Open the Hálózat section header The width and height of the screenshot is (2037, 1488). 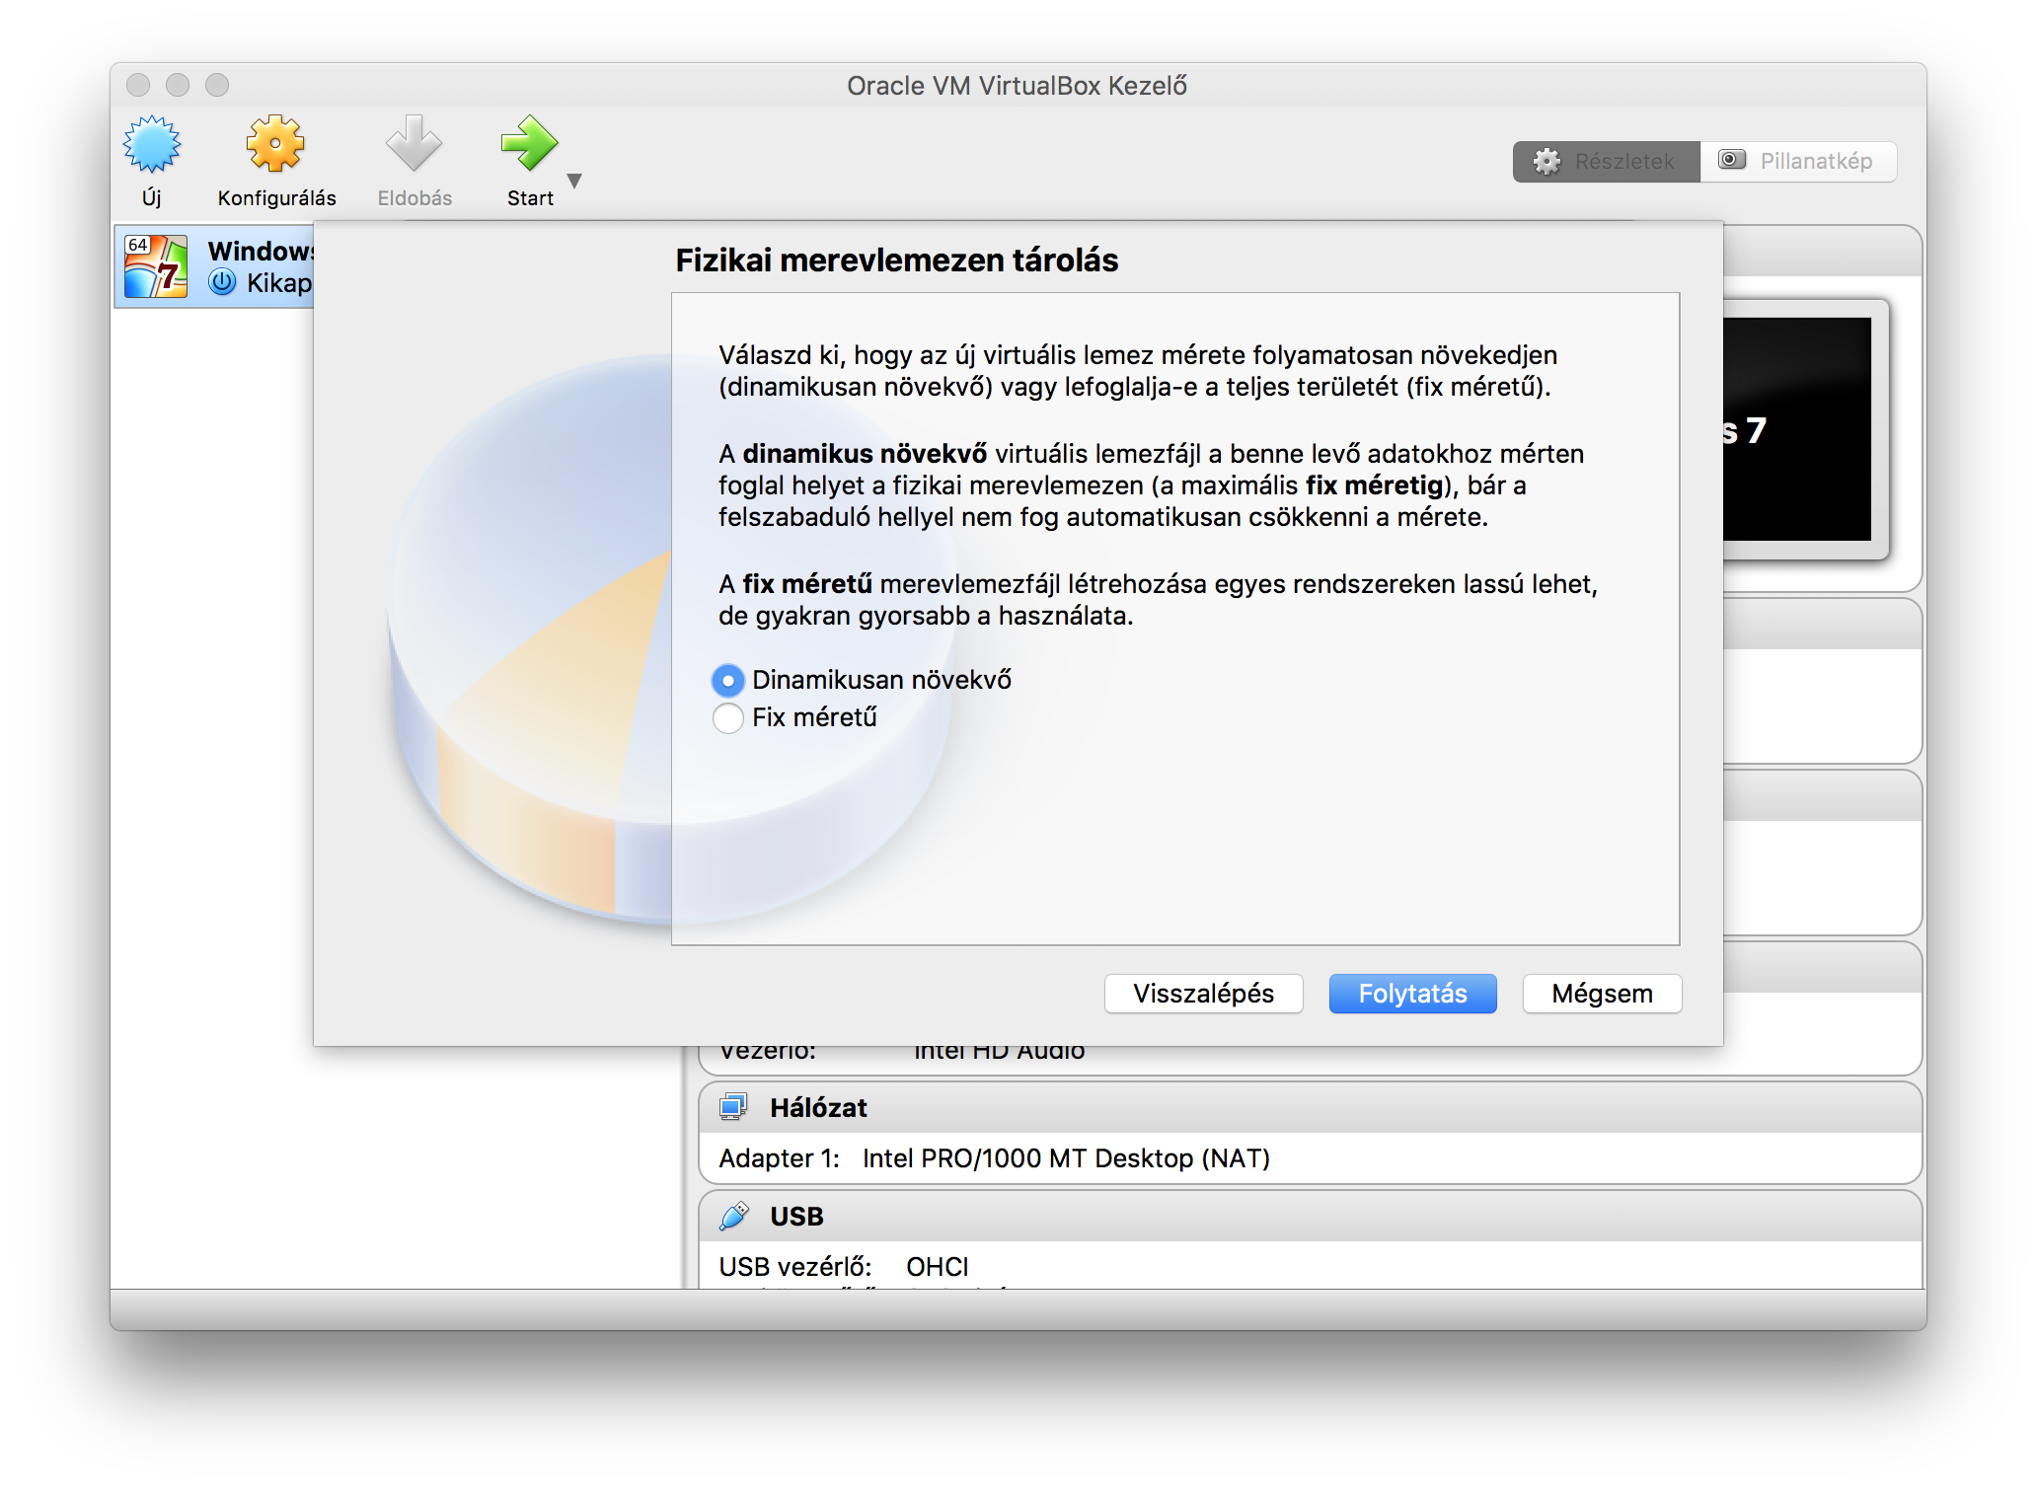(1310, 1107)
